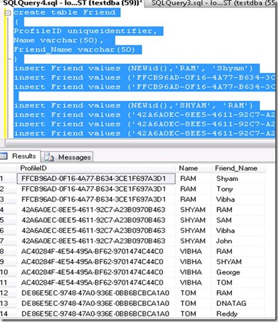The width and height of the screenshot is (278, 322).
Task: Click the insert line with 'RAM', 'Shyam'
Action: [x=133, y=68]
